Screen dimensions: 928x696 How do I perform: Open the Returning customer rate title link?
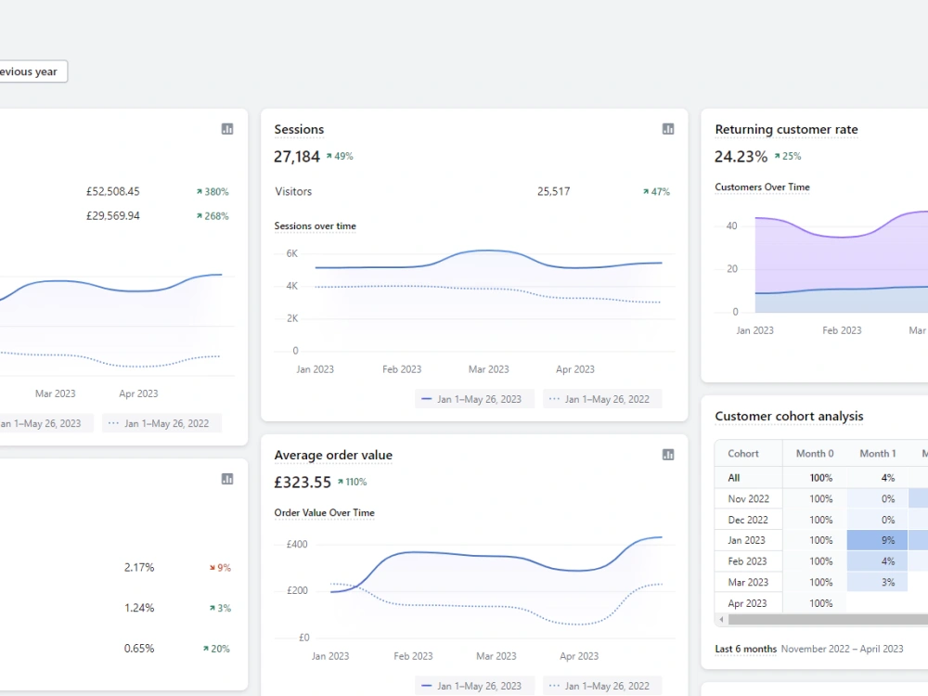click(x=786, y=130)
